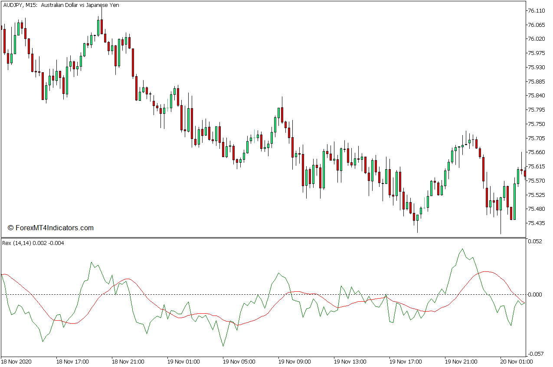553x367 pixels.
Task: Select the 20 Nov 01:00 time marker
Action: (x=517, y=361)
